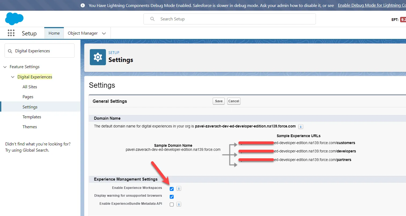
Task: Enable ExperienceBundle Metadata API checkbox
Action: click(172, 204)
